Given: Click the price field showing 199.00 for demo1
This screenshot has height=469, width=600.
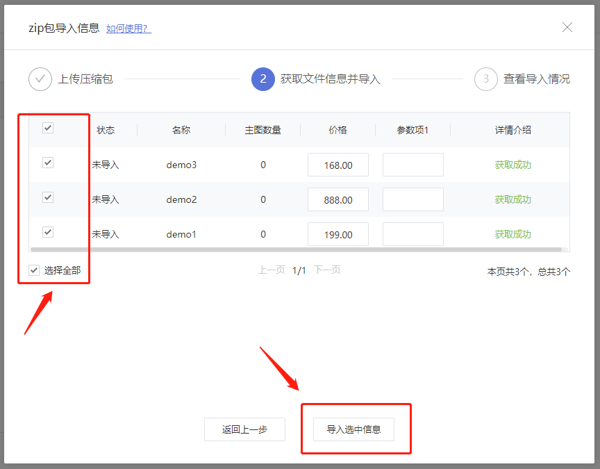Looking at the screenshot, I should (337, 234).
